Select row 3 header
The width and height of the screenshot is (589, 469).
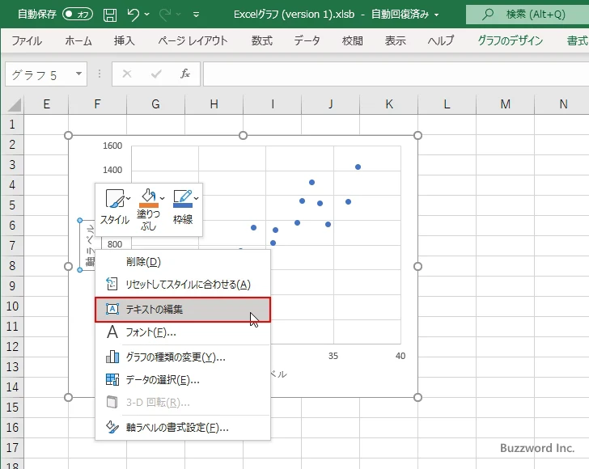[x=12, y=164]
